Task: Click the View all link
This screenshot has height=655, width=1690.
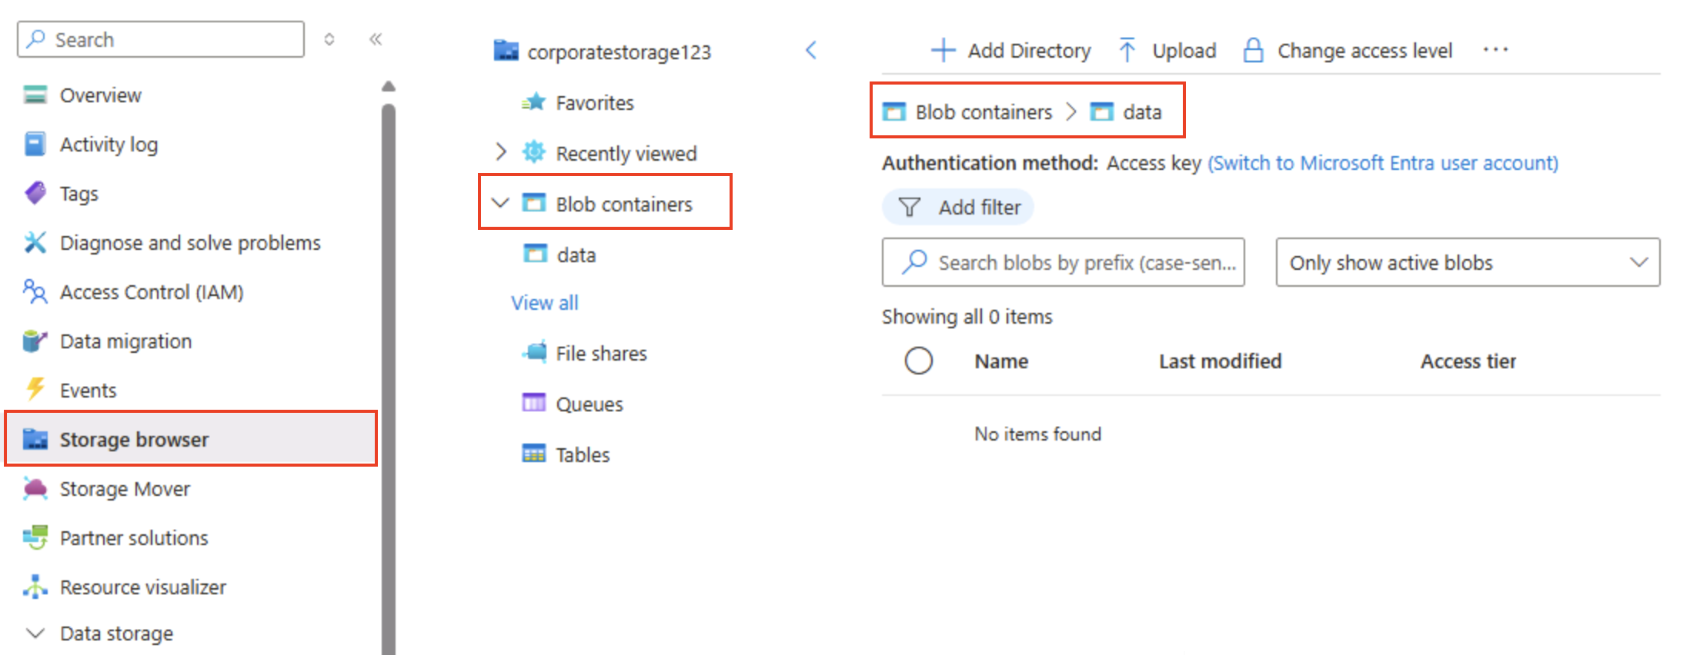Action: coord(545,303)
